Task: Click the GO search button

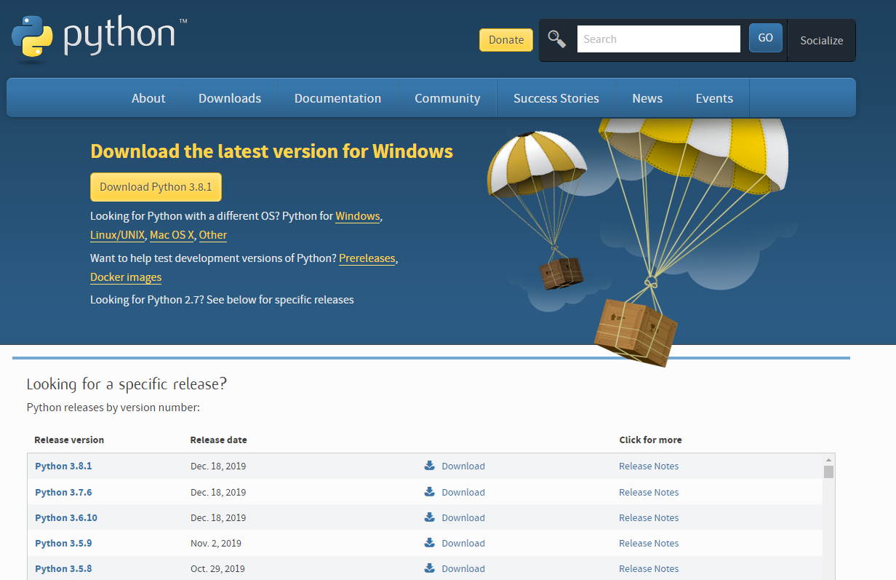Action: (766, 38)
